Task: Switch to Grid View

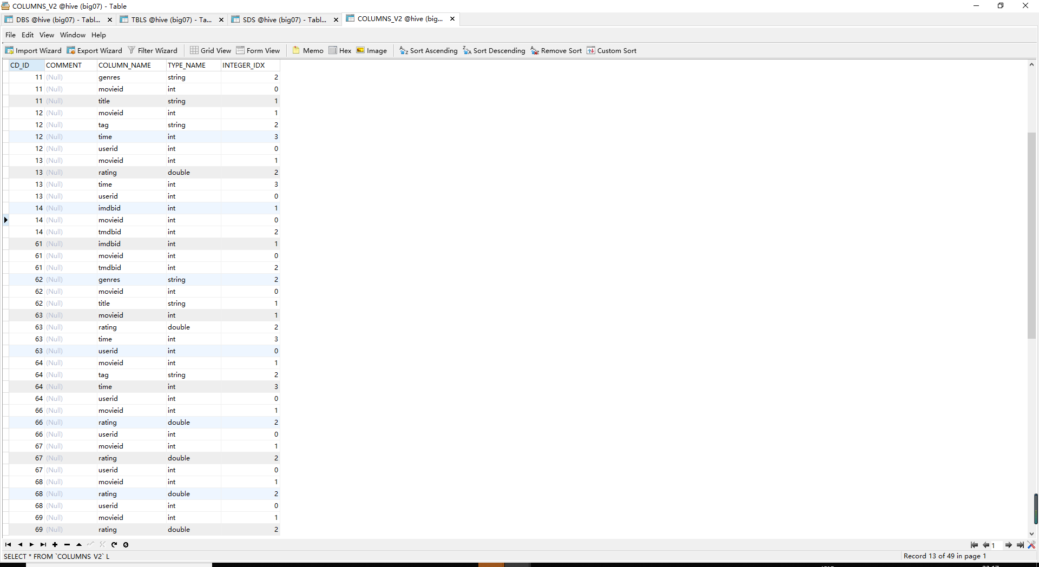Action: 210,50
